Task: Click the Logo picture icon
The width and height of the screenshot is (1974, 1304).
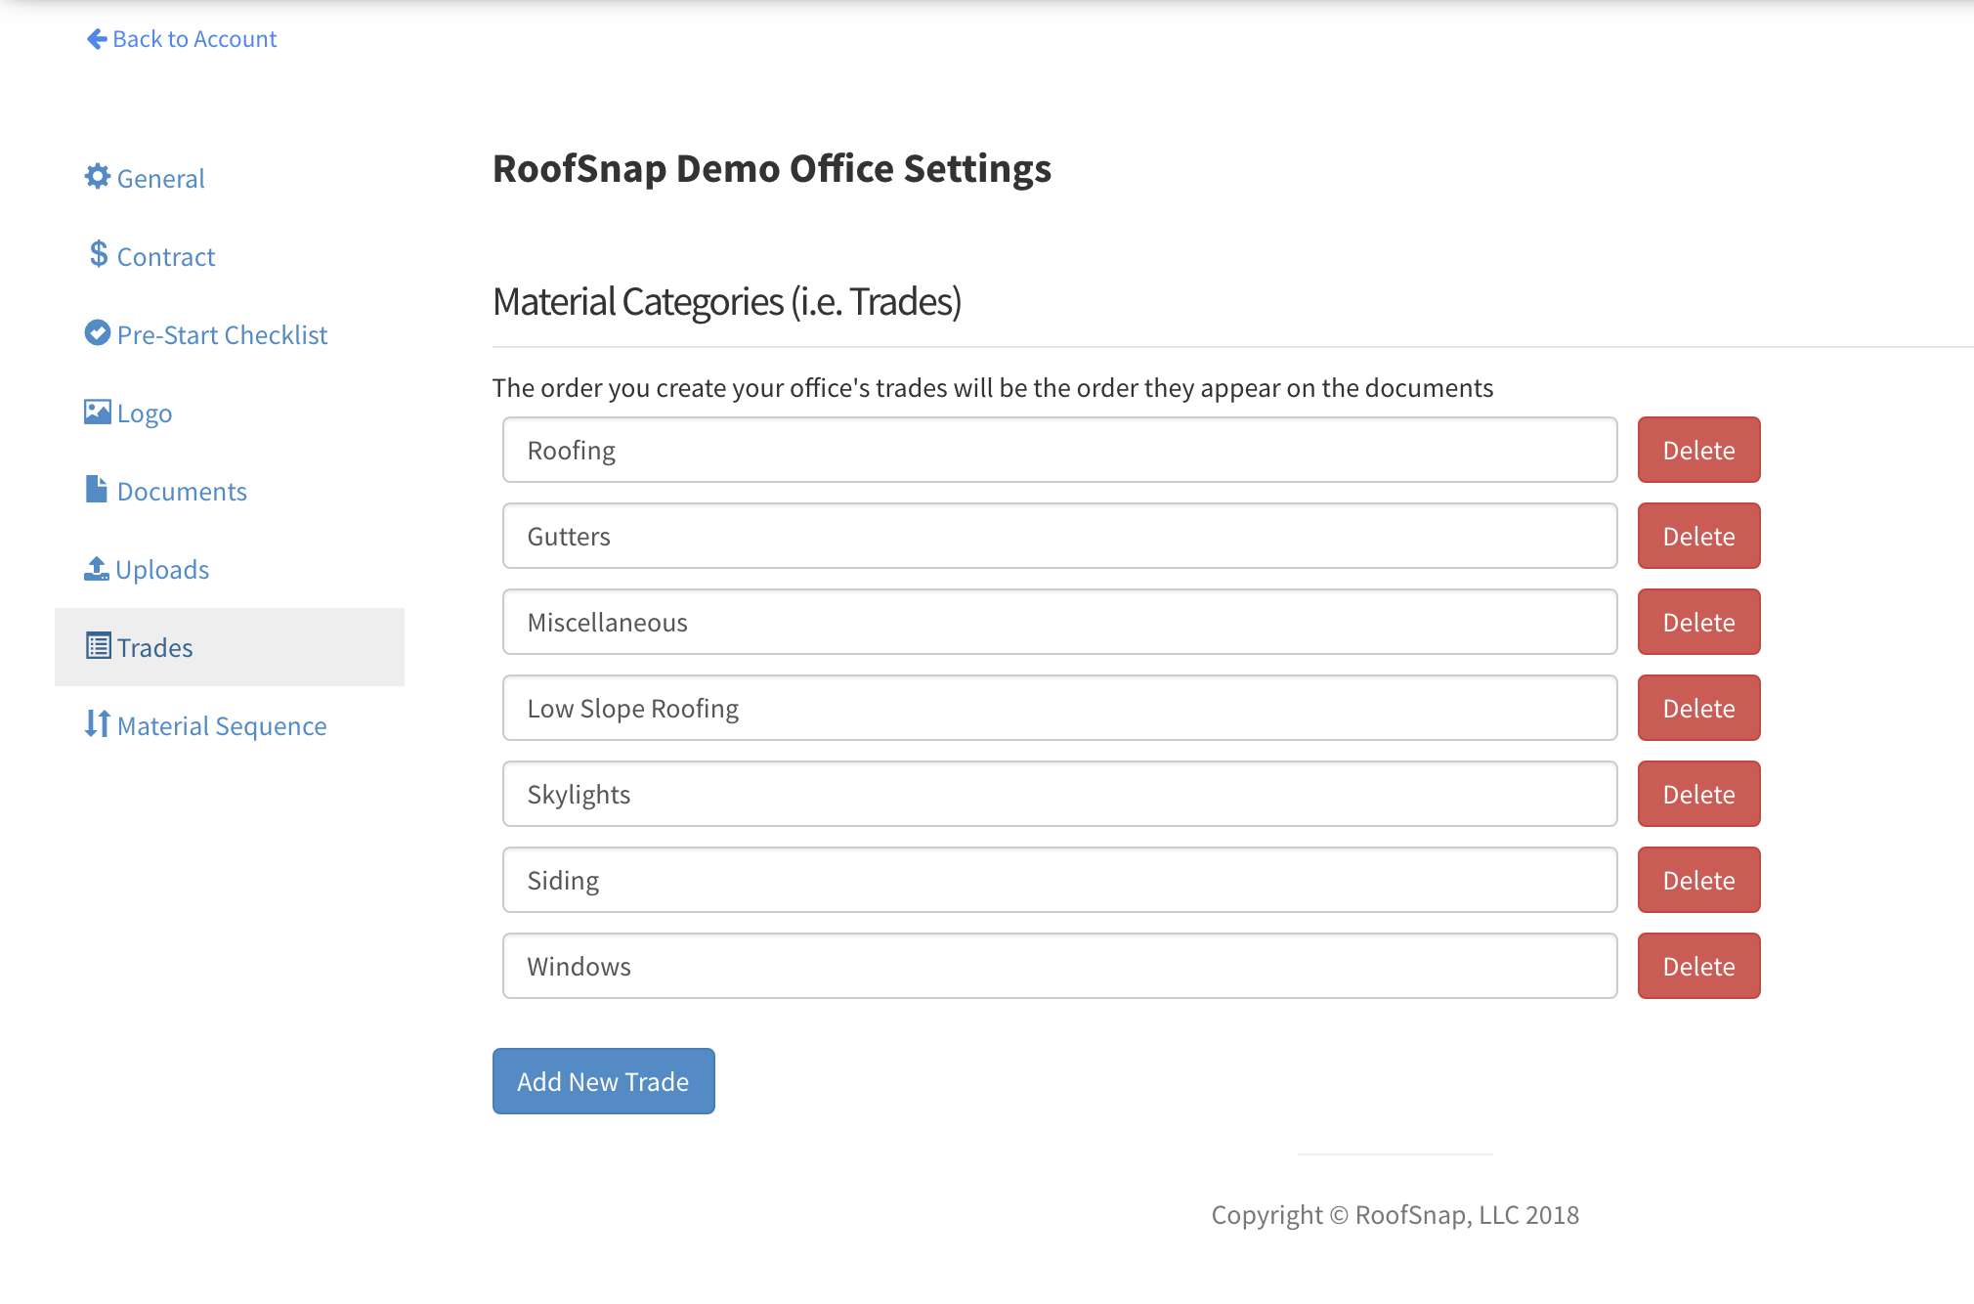Action: (98, 412)
